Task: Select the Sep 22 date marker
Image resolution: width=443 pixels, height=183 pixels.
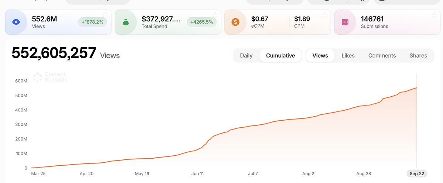Action: coord(417,173)
